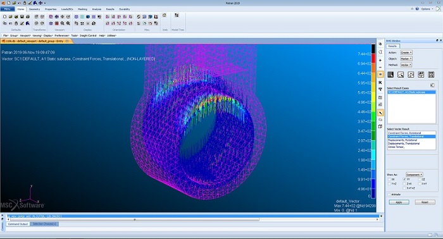Image resolution: width=443 pixels, height=239 pixels.
Task: Click the Print icon in Defaults group
Action: (28, 17)
